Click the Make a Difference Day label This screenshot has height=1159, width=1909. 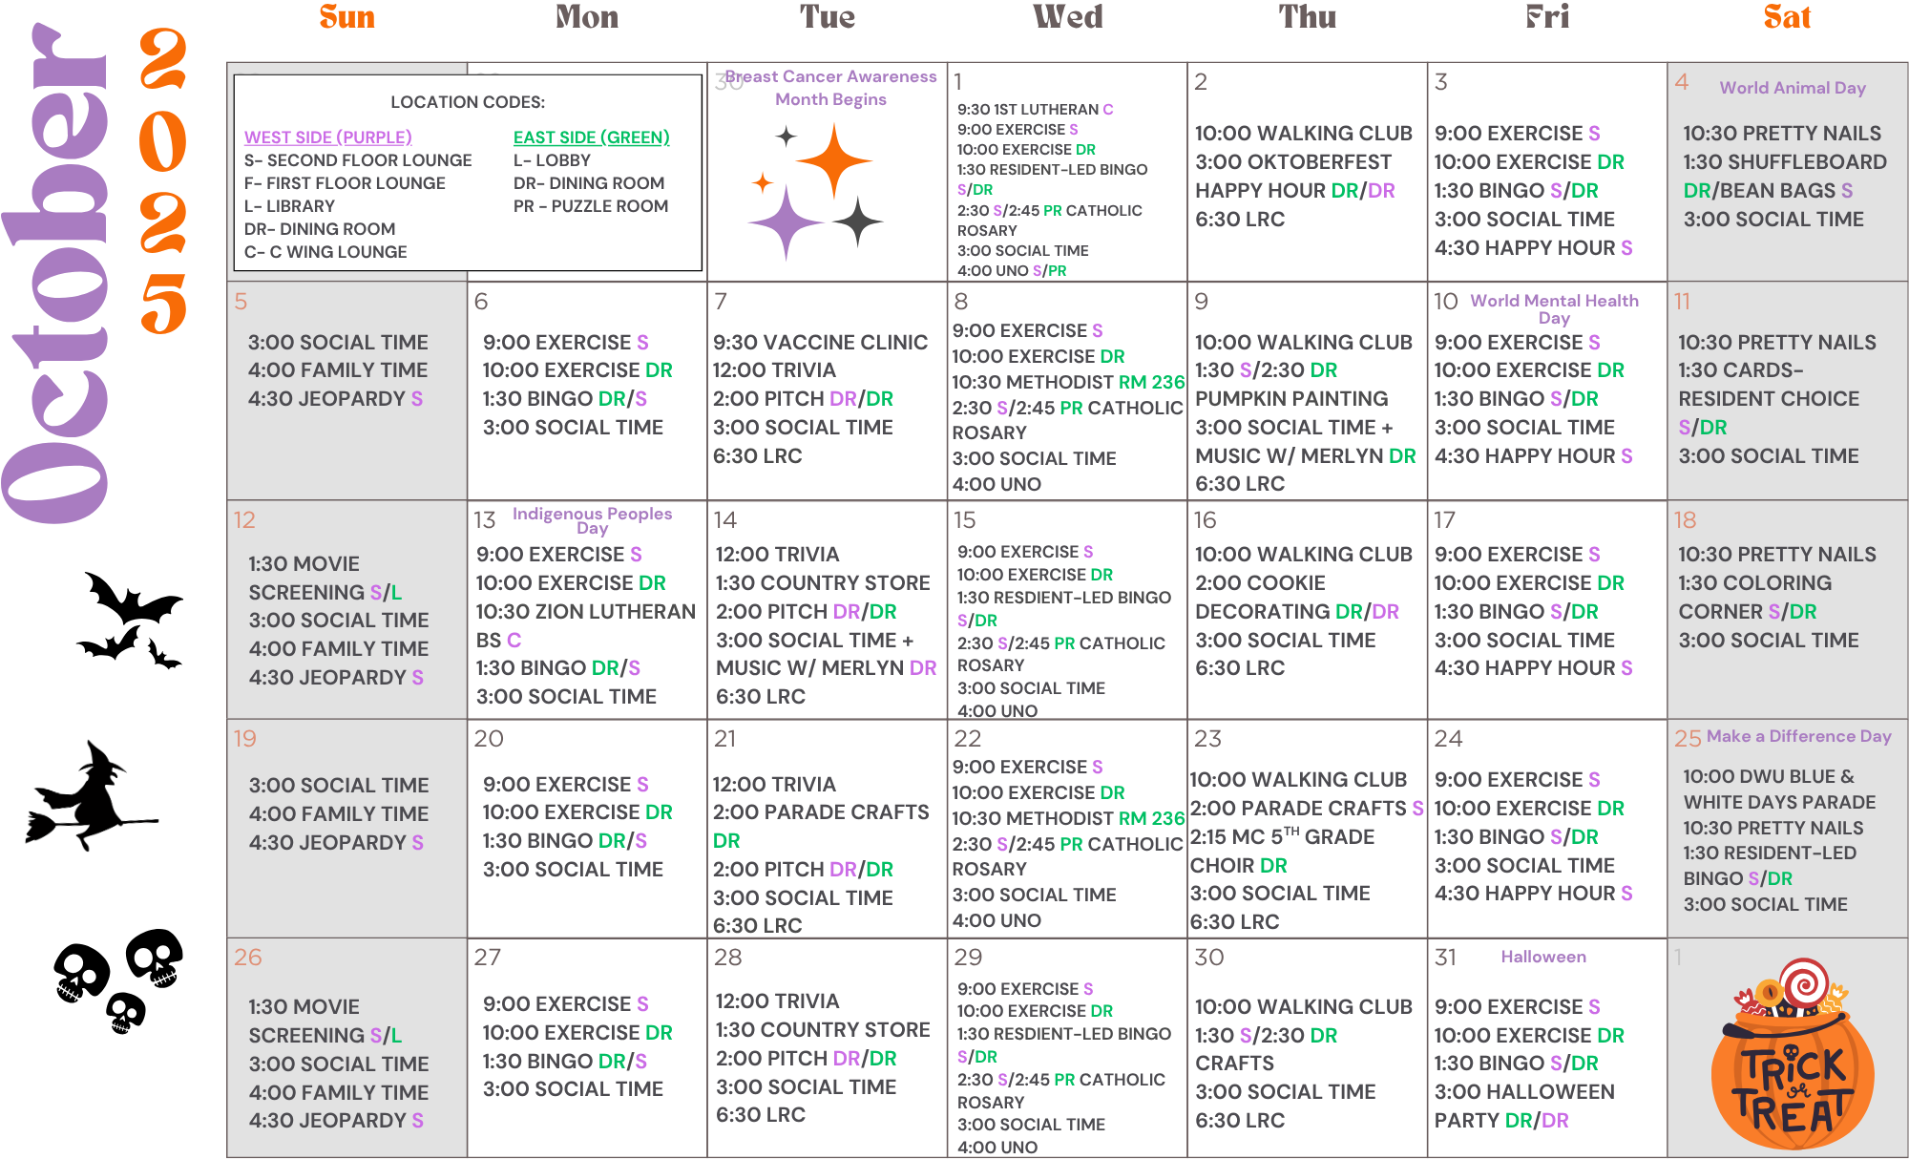1798,736
